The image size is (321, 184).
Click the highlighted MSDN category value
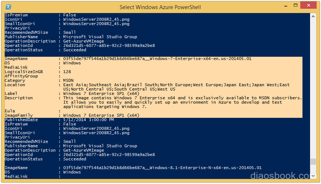(68, 80)
